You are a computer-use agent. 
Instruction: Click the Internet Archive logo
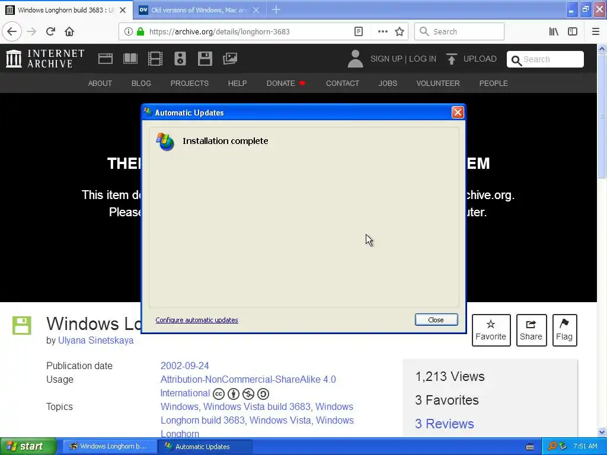coord(45,59)
